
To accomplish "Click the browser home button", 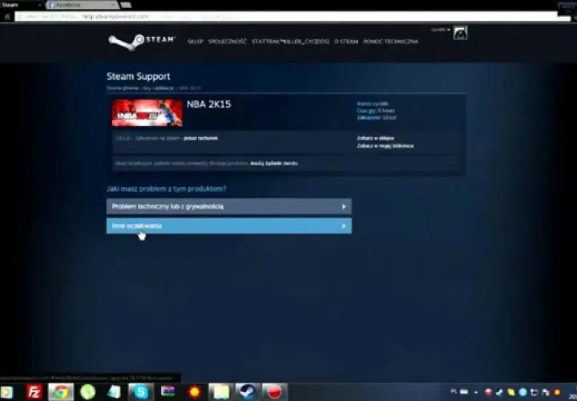I will (x=7, y=17).
